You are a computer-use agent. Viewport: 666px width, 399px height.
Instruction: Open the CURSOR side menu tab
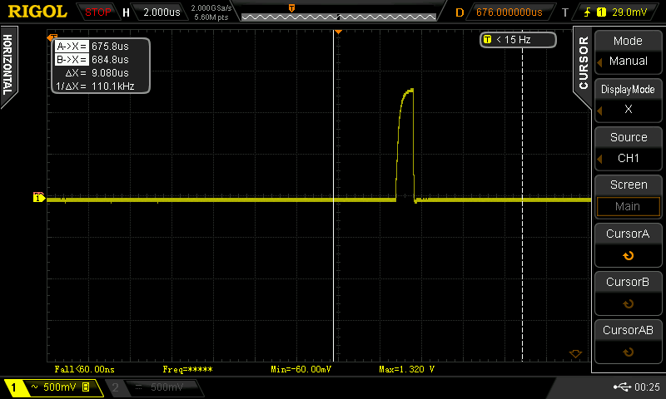pyautogui.click(x=583, y=64)
